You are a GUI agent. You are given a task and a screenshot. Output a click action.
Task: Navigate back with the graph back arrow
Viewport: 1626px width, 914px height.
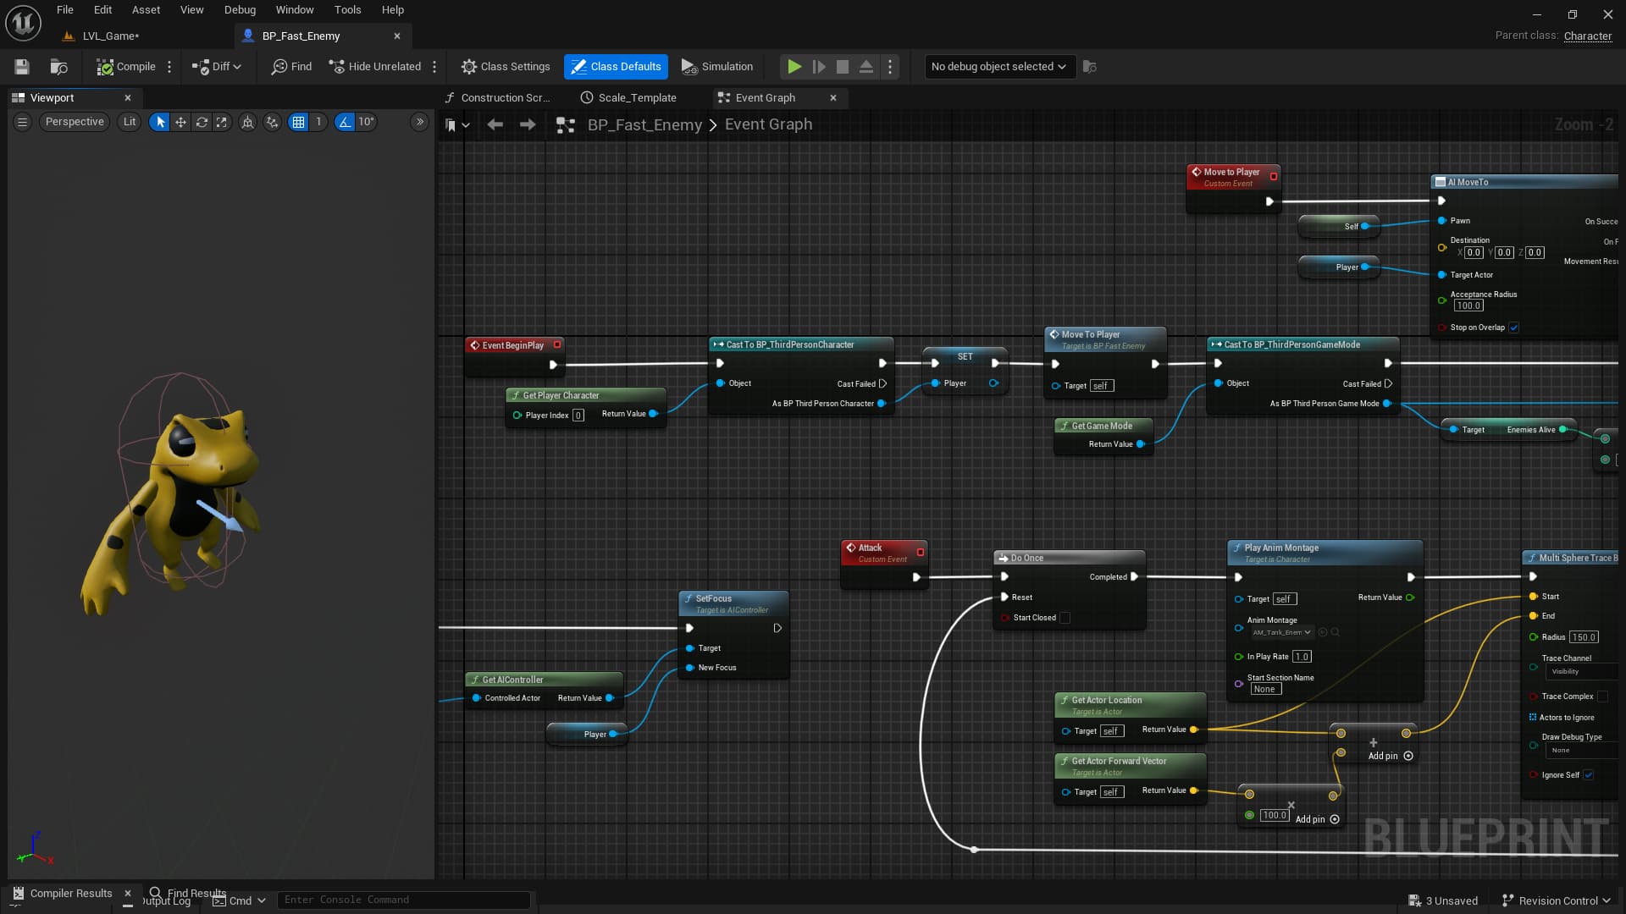click(x=495, y=124)
